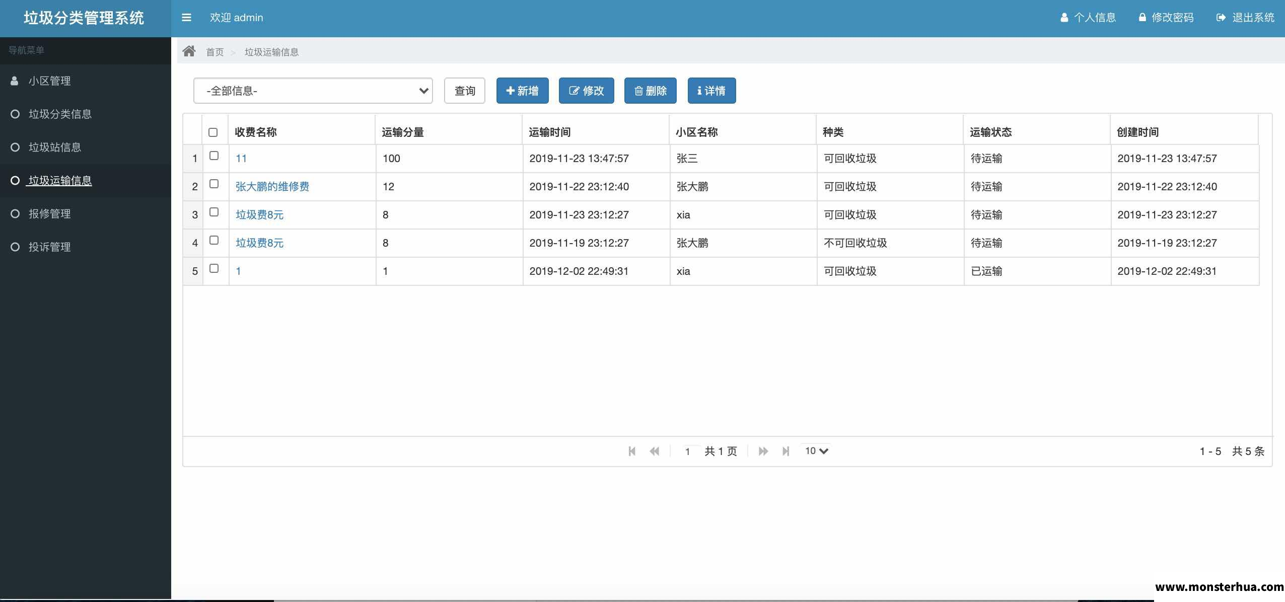Tick the select-all checkbox in table header
The image size is (1285, 602).
point(213,132)
